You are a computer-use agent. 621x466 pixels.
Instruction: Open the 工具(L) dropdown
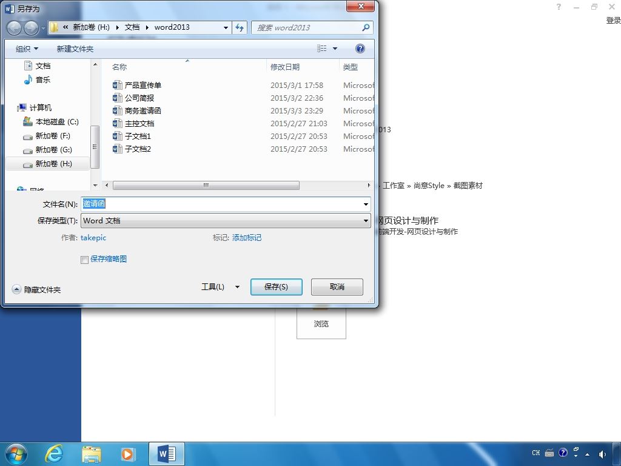[221, 287]
